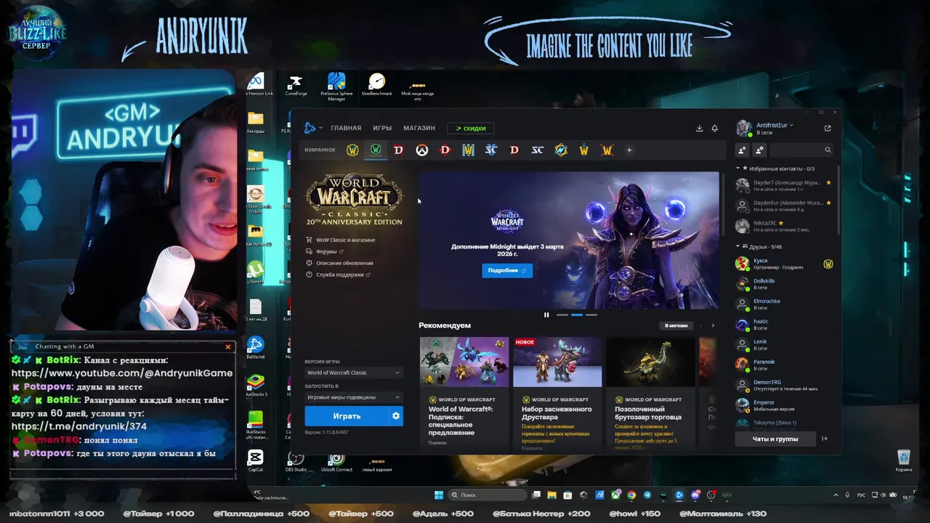930x523 pixels.
Task: Open the Форумы link
Action: (x=325, y=251)
